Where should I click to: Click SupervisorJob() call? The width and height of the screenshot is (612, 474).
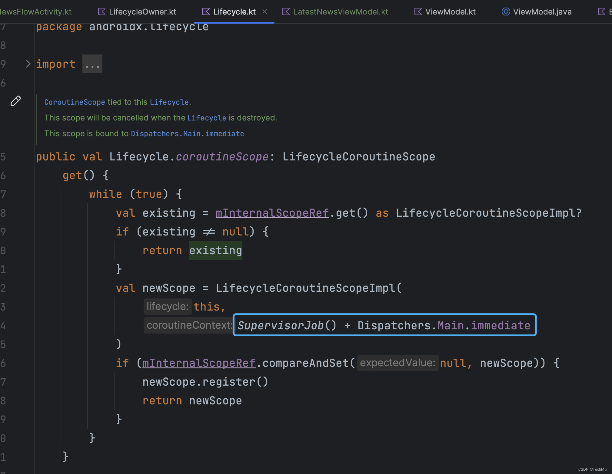click(287, 326)
